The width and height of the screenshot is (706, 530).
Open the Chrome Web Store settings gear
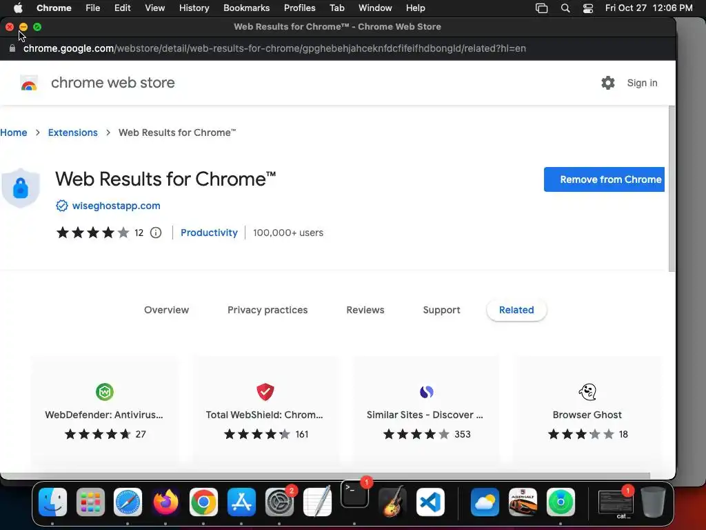(x=608, y=83)
